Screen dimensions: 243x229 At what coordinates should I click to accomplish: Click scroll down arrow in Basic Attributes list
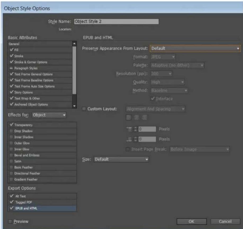(74, 106)
